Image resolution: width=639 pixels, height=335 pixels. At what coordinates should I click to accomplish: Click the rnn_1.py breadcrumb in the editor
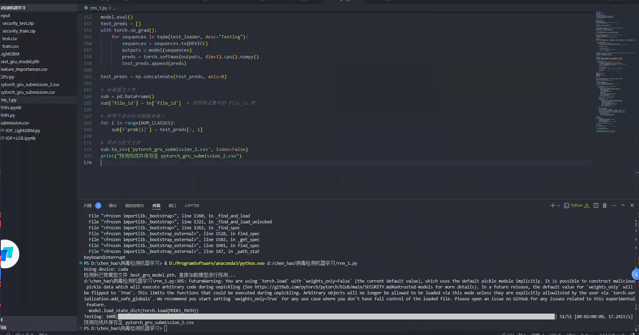point(98,8)
